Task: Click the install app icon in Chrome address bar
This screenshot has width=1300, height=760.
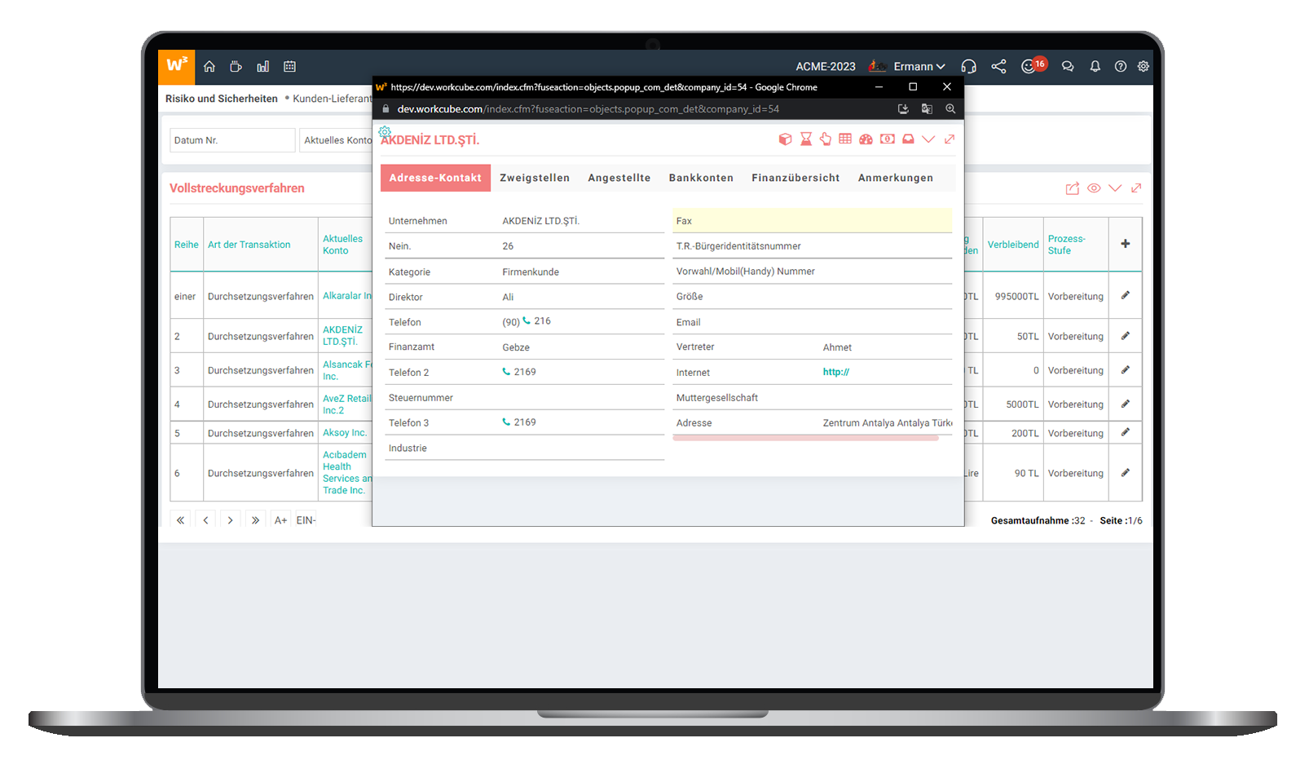Action: pos(903,108)
